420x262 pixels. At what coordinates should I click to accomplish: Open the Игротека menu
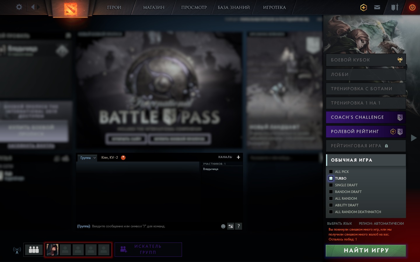point(274,8)
